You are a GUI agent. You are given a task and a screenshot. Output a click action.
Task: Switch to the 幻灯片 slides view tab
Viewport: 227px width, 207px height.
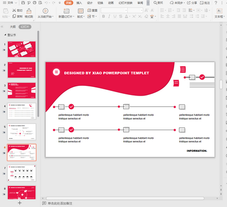25,27
